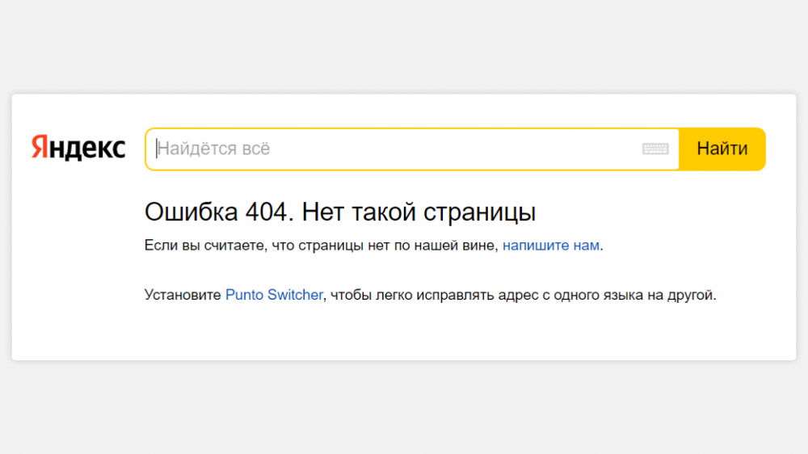
Task: Click the "Ошибка 404. Нет такой страницы" heading
Action: 340,212
